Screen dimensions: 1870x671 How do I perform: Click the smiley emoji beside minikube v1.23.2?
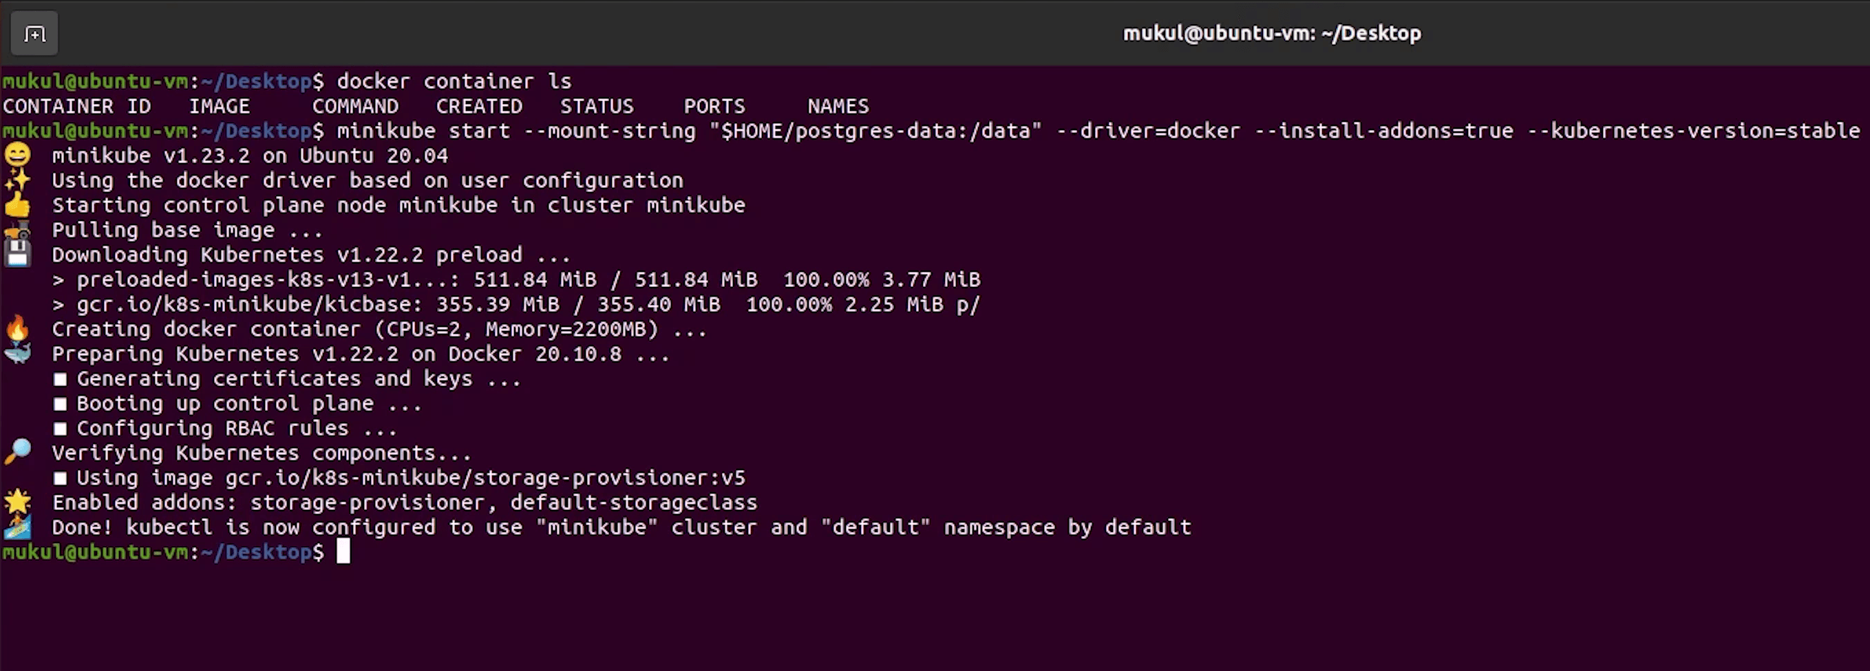pos(17,156)
